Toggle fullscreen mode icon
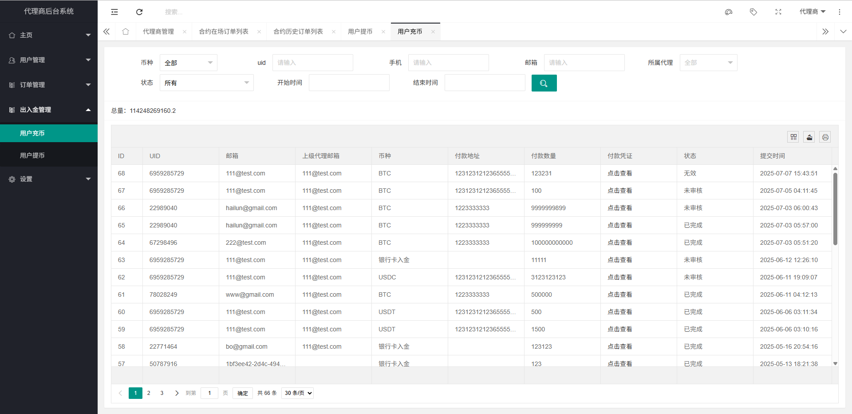 coord(778,12)
